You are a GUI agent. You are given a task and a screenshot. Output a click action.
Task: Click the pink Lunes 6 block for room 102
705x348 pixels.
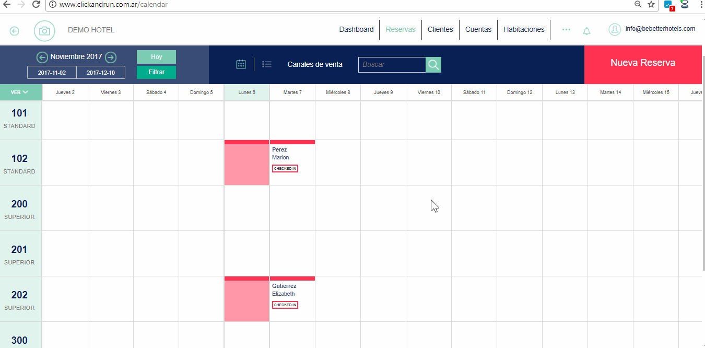(x=246, y=163)
